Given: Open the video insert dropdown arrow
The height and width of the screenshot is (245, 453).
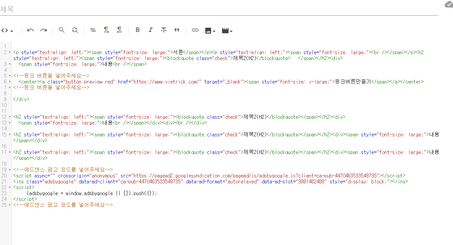Looking at the screenshot, I should click(x=232, y=31).
